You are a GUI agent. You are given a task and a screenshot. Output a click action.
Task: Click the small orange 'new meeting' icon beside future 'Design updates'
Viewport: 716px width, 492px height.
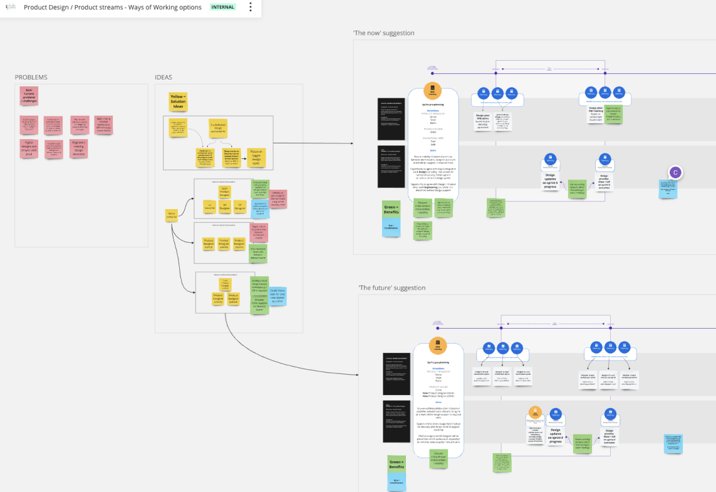click(535, 412)
